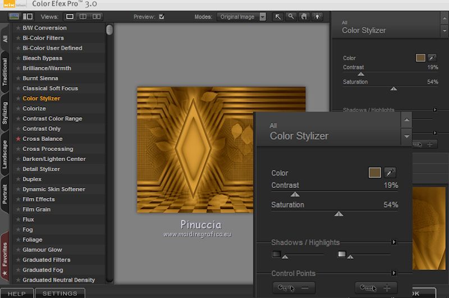
Task: Toggle favorite star for Glamour Glow
Action: pos(18,250)
